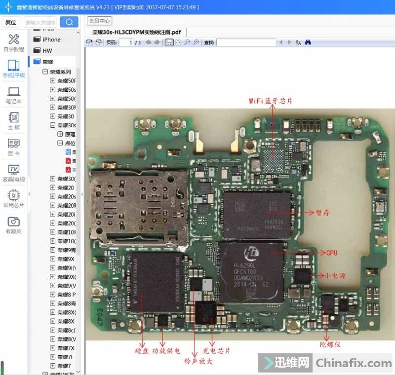Viewport: 395px width, 375px height.
Task: Open the 收藏夹 favorites section
Action: (x=13, y=225)
